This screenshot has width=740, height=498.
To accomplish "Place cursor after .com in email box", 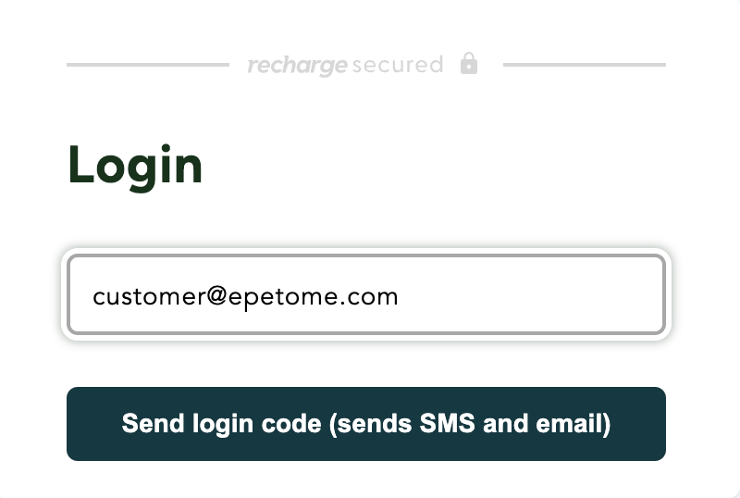I will pos(401,297).
